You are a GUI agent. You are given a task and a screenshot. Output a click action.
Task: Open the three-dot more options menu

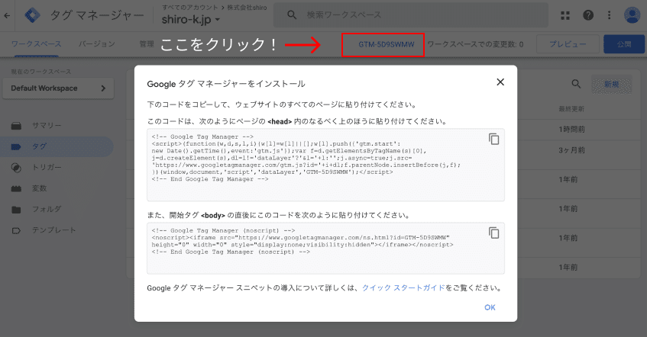point(610,15)
